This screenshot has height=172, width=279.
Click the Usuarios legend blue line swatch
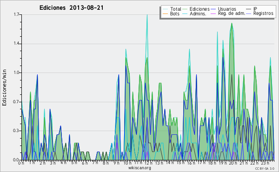point(213,9)
